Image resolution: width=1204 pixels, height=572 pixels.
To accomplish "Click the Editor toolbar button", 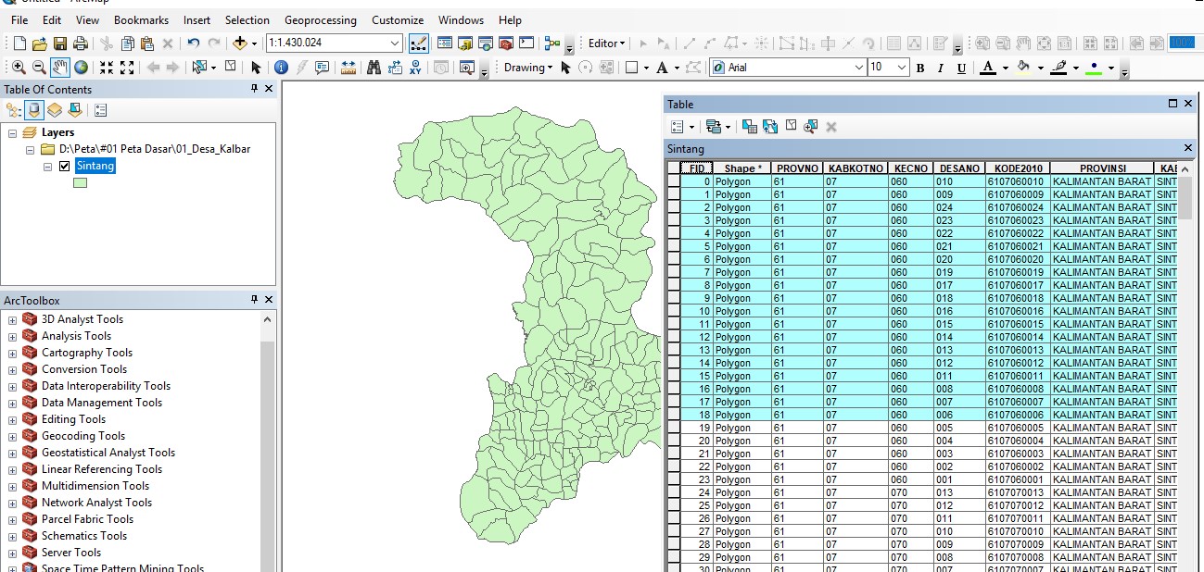I will tap(603, 43).
